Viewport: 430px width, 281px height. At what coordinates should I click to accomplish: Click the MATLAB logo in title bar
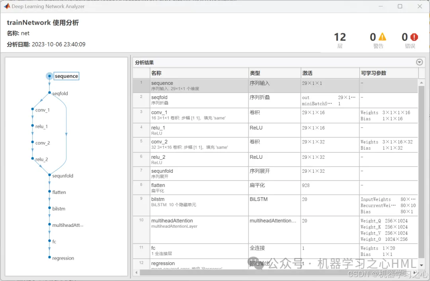pyautogui.click(x=7, y=6)
